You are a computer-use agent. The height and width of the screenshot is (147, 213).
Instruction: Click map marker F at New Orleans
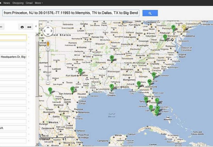click(112, 87)
